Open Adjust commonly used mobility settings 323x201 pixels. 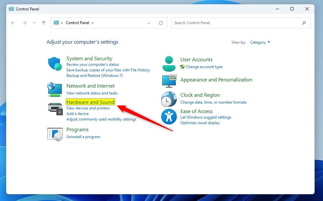[101, 119]
